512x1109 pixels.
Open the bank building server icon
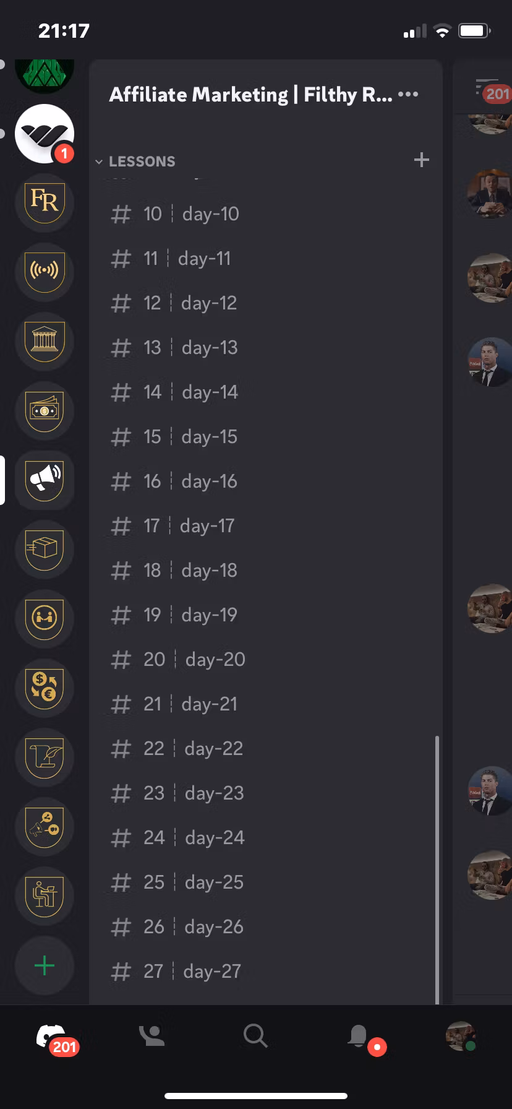[45, 341]
